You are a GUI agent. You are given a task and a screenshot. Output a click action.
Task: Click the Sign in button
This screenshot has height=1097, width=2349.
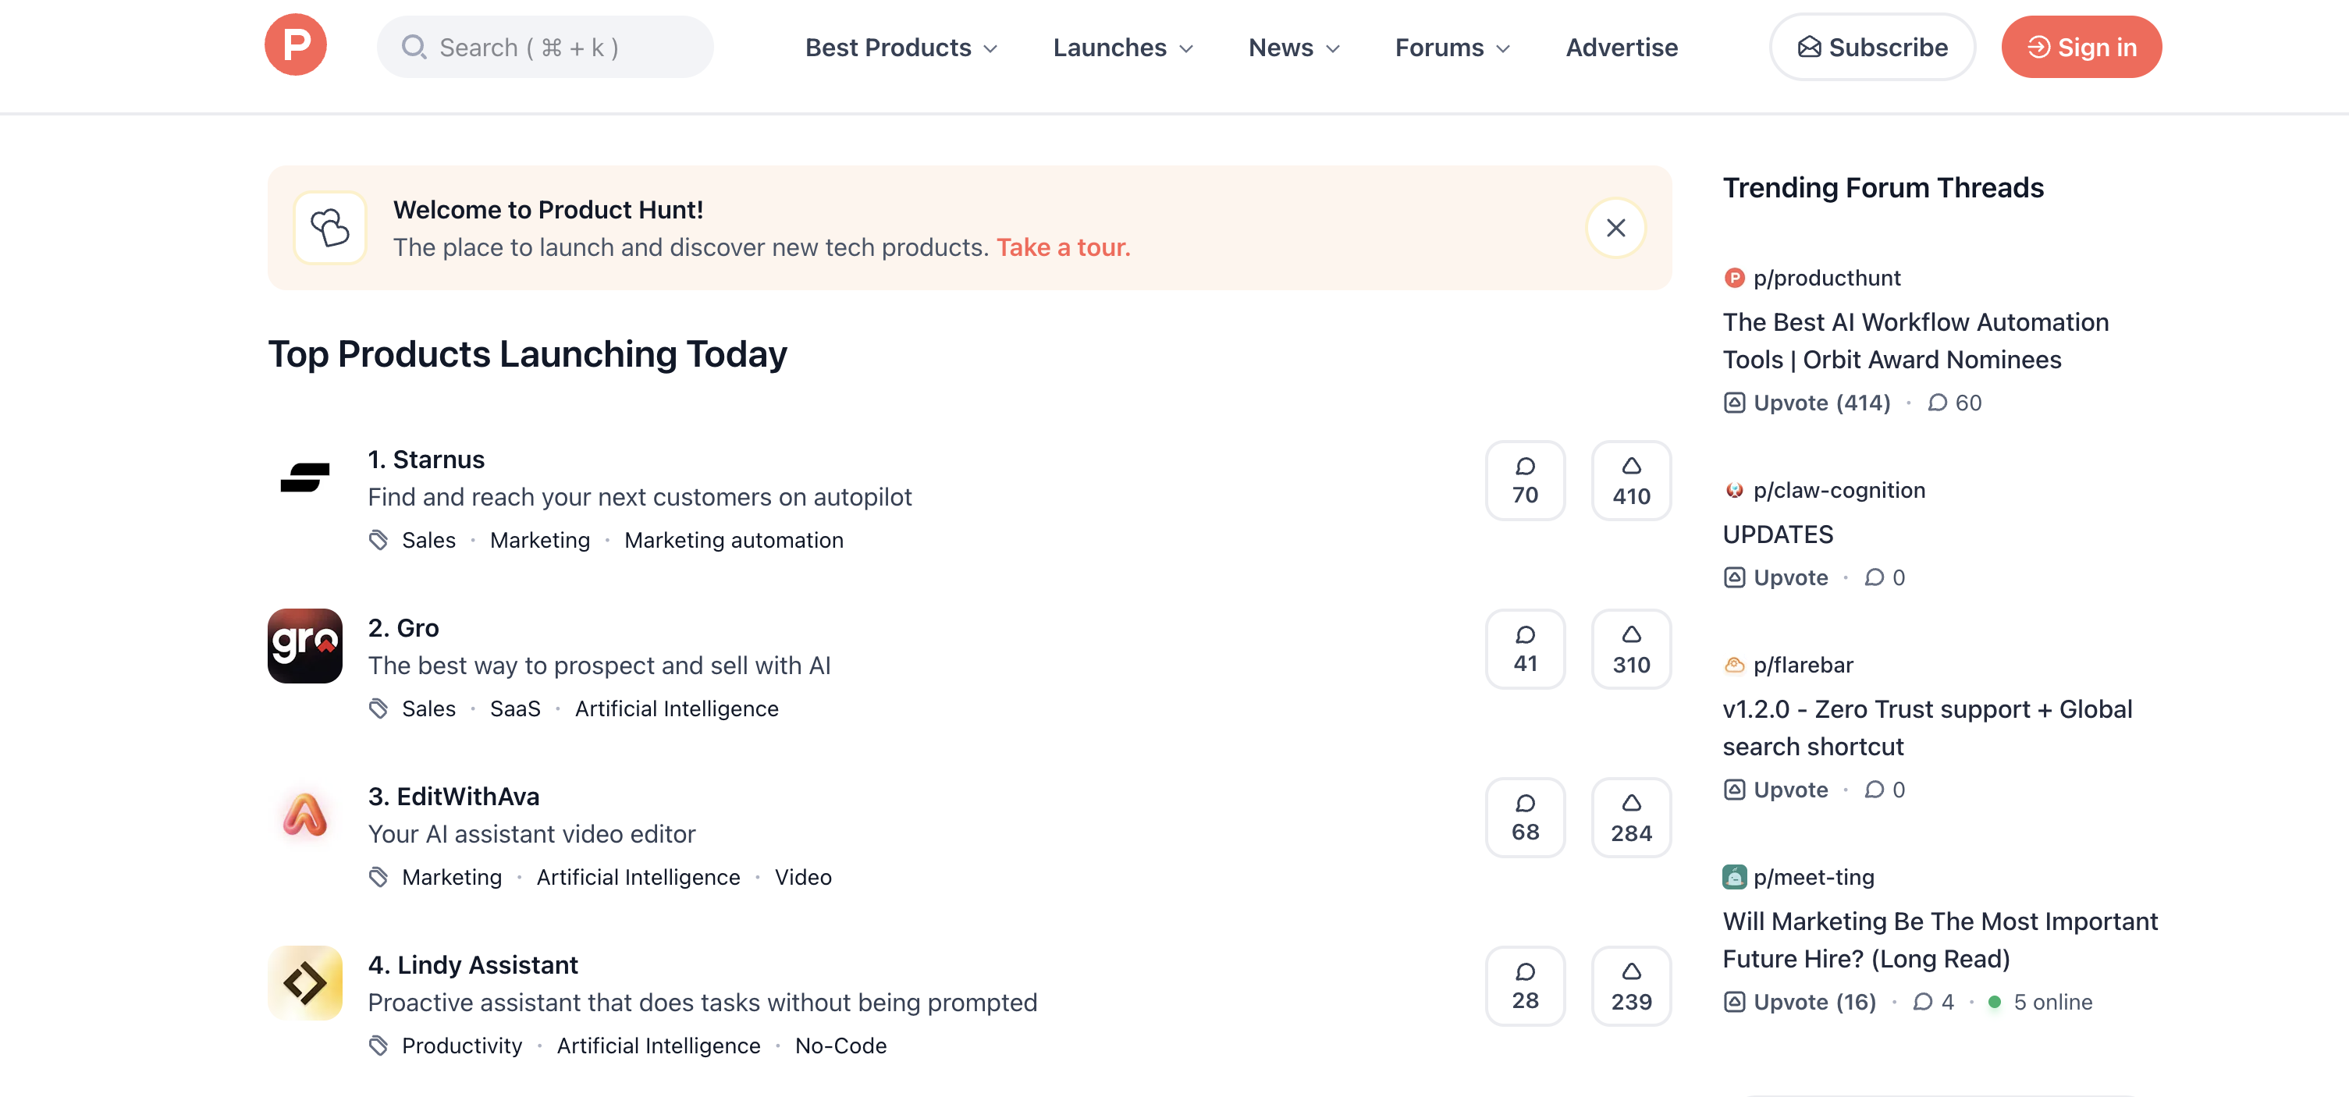[2081, 48]
